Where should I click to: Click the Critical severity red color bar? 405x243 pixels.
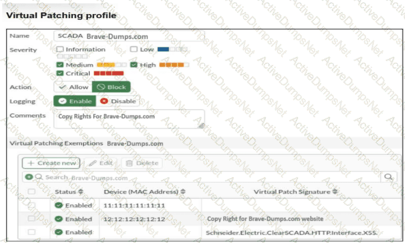pyautogui.click(x=108, y=73)
